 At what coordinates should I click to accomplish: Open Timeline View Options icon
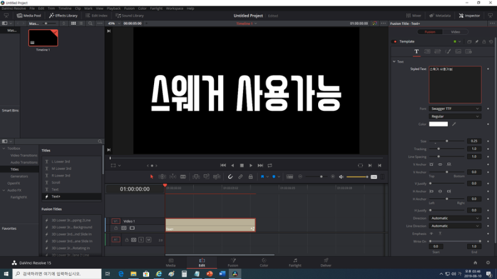point(290,177)
